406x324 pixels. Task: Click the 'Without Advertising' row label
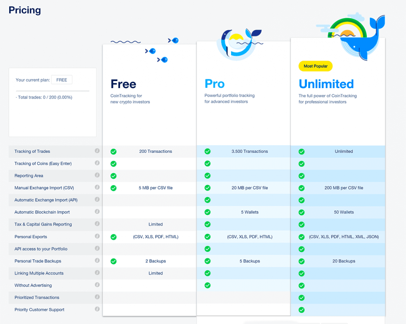point(33,285)
